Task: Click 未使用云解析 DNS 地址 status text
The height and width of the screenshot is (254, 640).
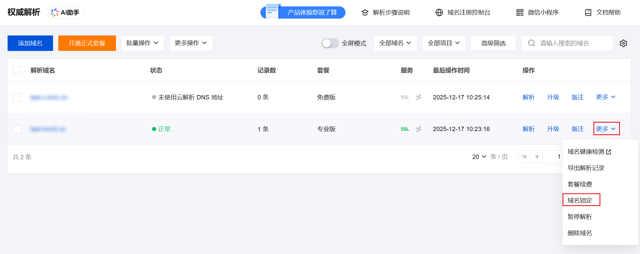Action: coord(191,97)
